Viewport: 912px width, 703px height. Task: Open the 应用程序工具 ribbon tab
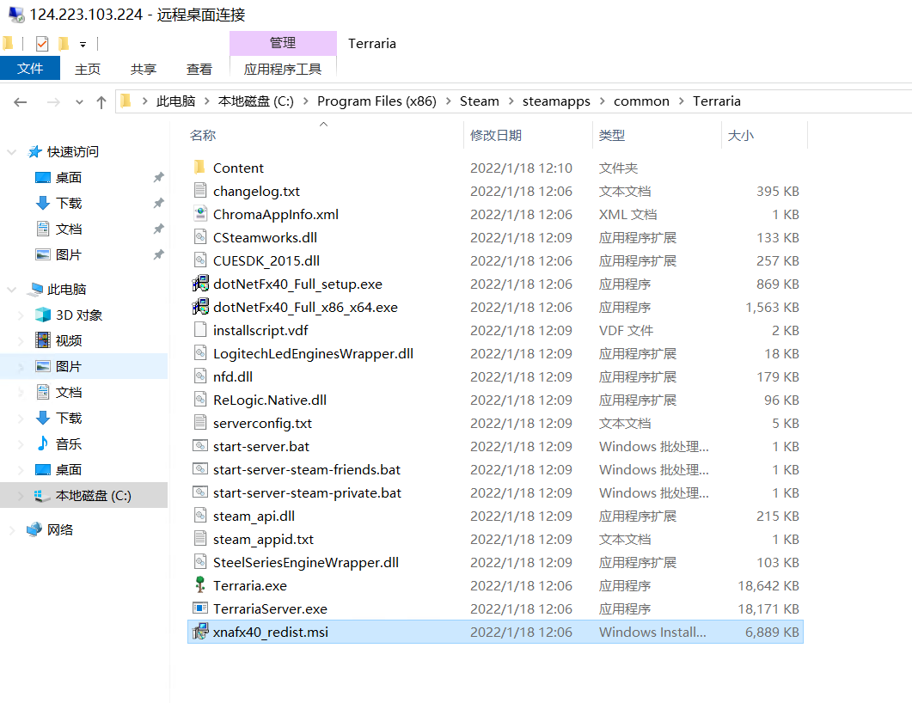283,69
